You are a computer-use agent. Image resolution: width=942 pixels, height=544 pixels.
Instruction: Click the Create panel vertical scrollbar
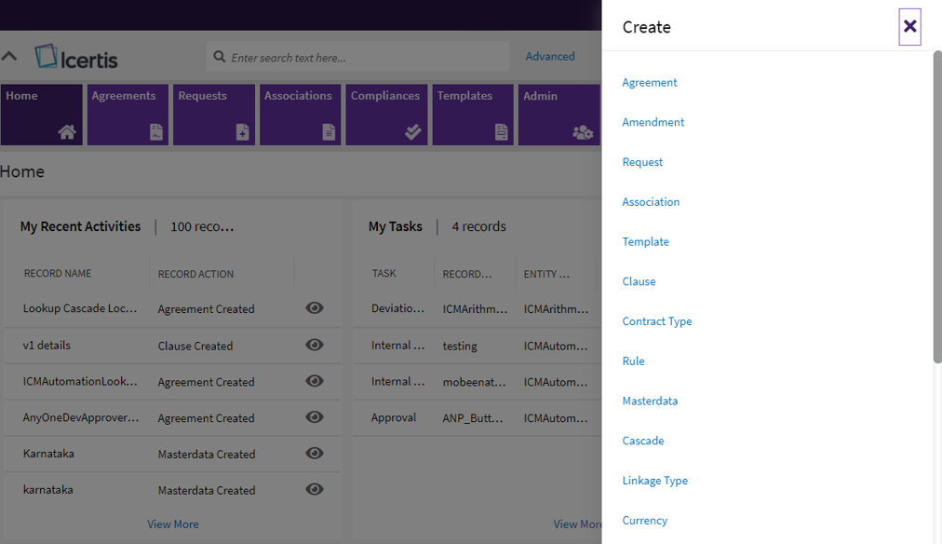936,207
